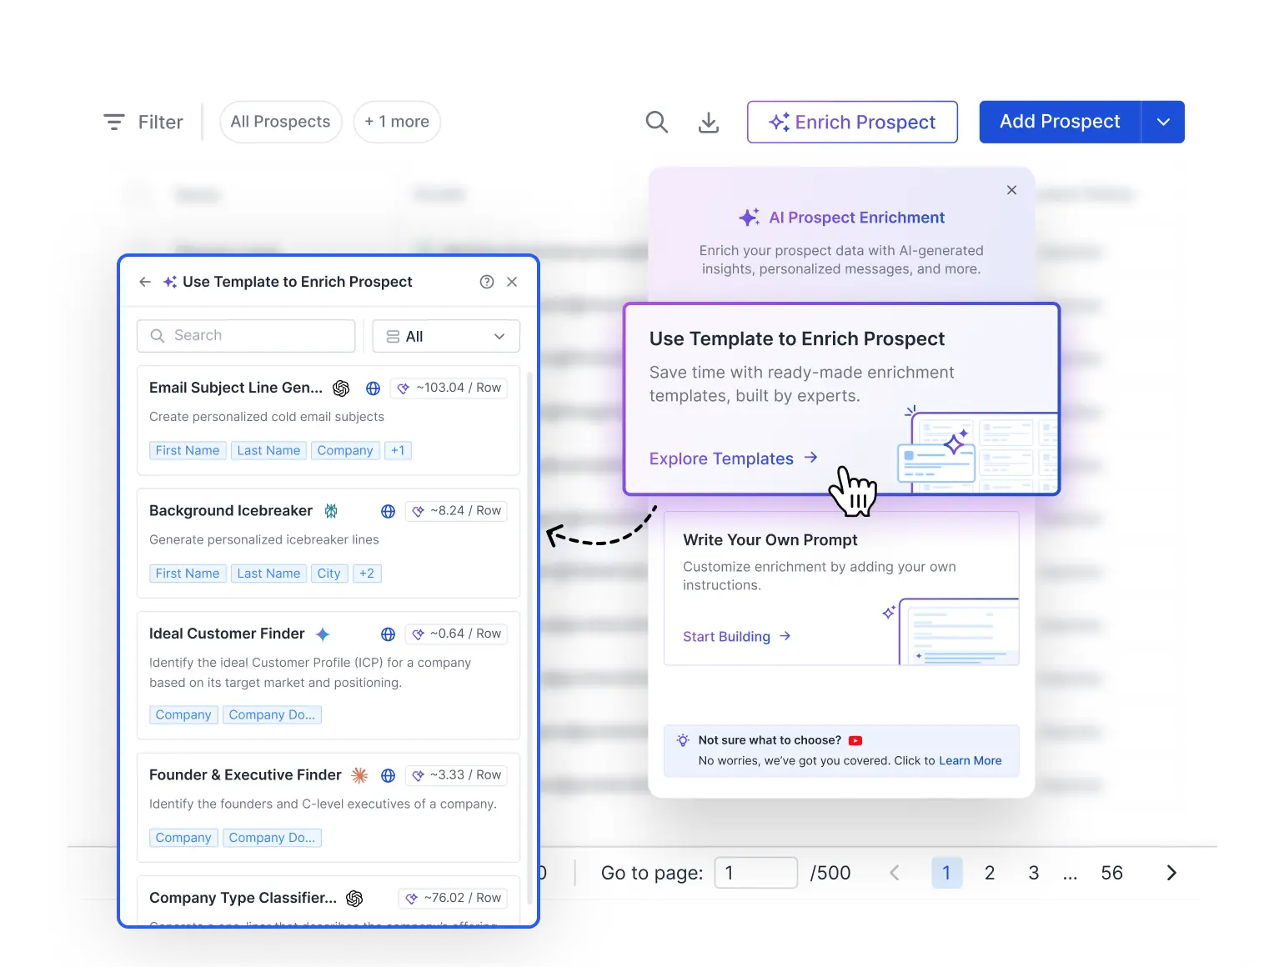Expand the All template category dropdown
The image size is (1284, 967).
pos(446,336)
